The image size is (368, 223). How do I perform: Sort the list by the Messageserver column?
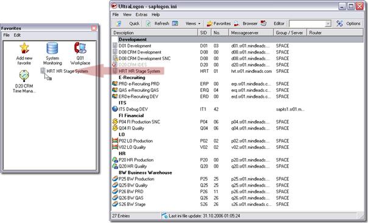click(251, 33)
